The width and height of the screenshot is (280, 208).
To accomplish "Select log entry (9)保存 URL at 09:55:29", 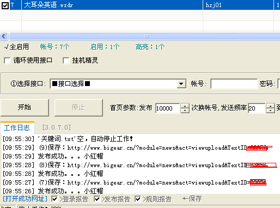I will 137,148.
